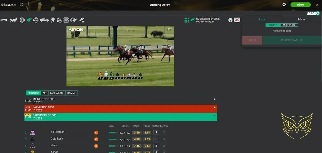Screen dimensions: 322x153
Task: Click the Hero horse name
Action: [54, 145]
